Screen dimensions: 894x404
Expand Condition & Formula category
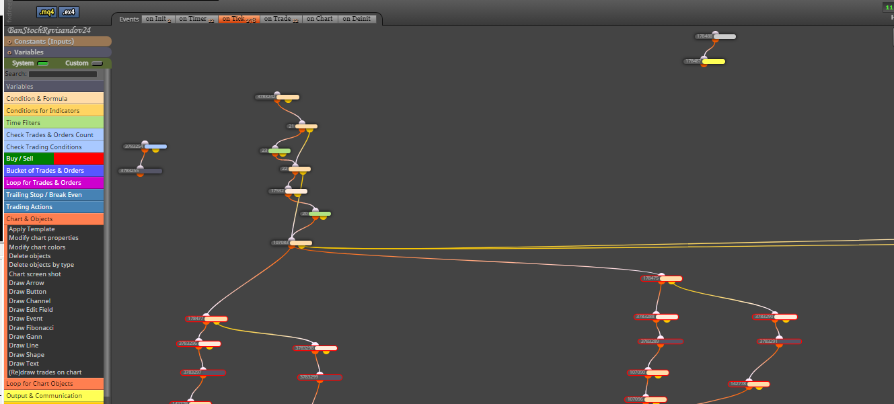[54, 99]
